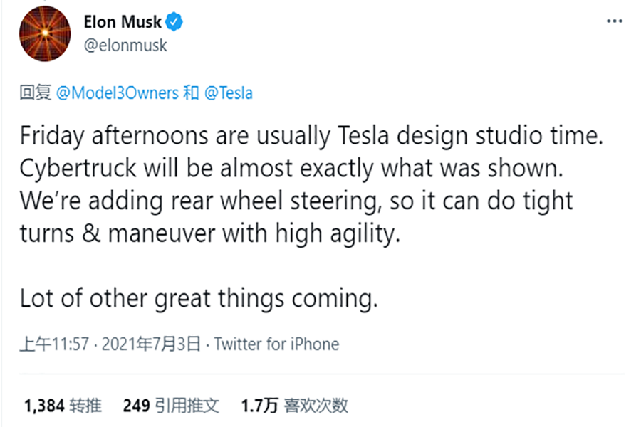
Task: Click the blue verified badge
Action: [x=174, y=22]
